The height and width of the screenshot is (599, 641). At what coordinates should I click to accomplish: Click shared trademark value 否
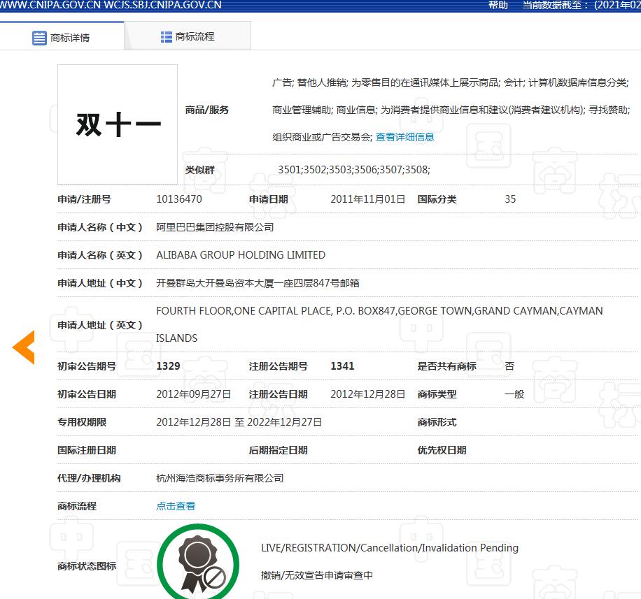[x=509, y=366]
